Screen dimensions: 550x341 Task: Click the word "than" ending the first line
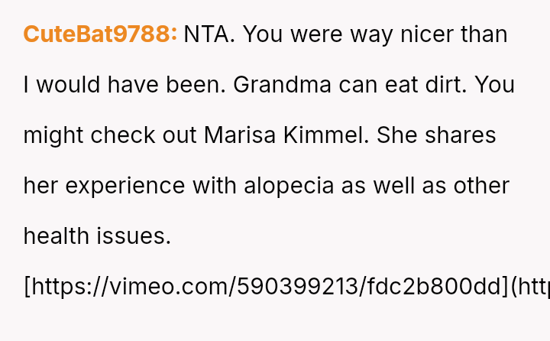484,34
